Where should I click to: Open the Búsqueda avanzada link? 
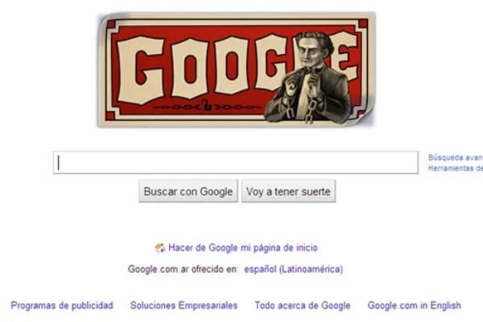[456, 158]
